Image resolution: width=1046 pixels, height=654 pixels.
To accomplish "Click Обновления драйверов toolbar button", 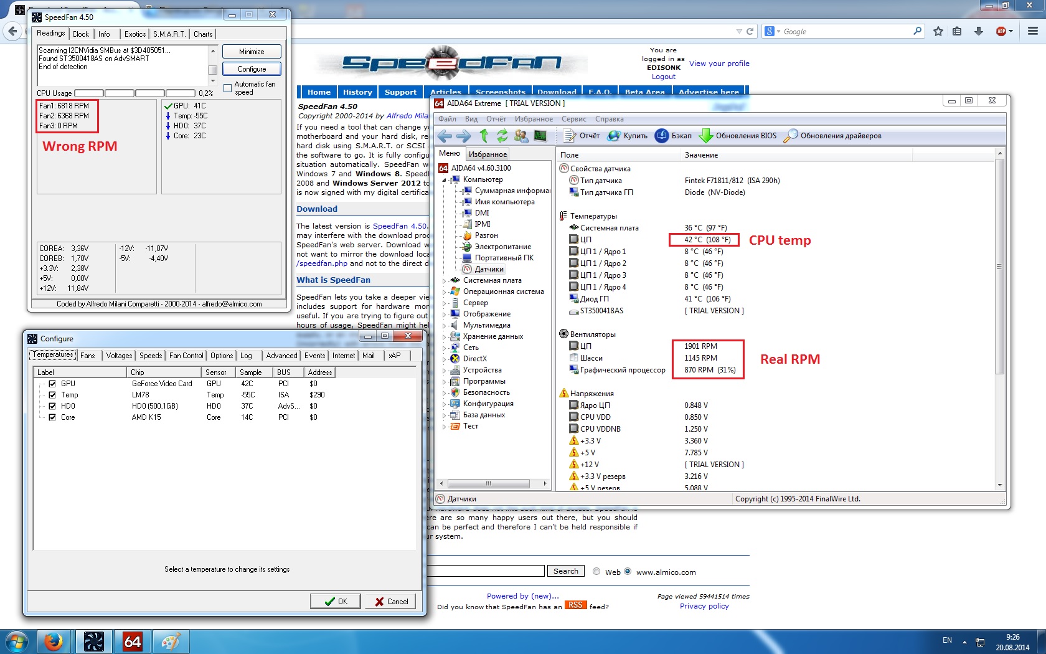I will click(832, 136).
